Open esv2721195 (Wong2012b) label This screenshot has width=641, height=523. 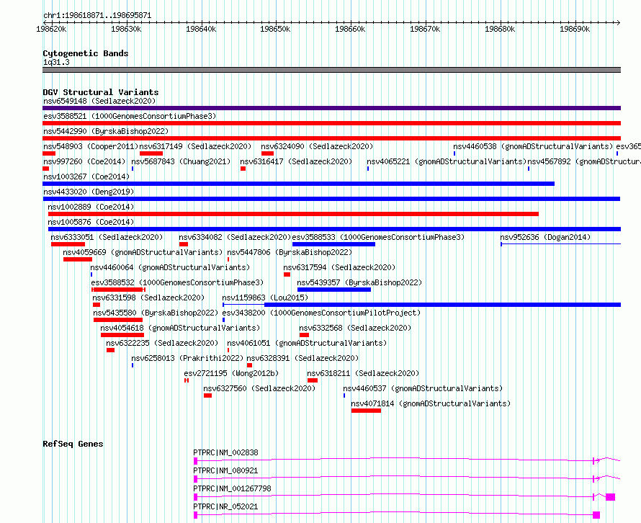click(x=231, y=373)
